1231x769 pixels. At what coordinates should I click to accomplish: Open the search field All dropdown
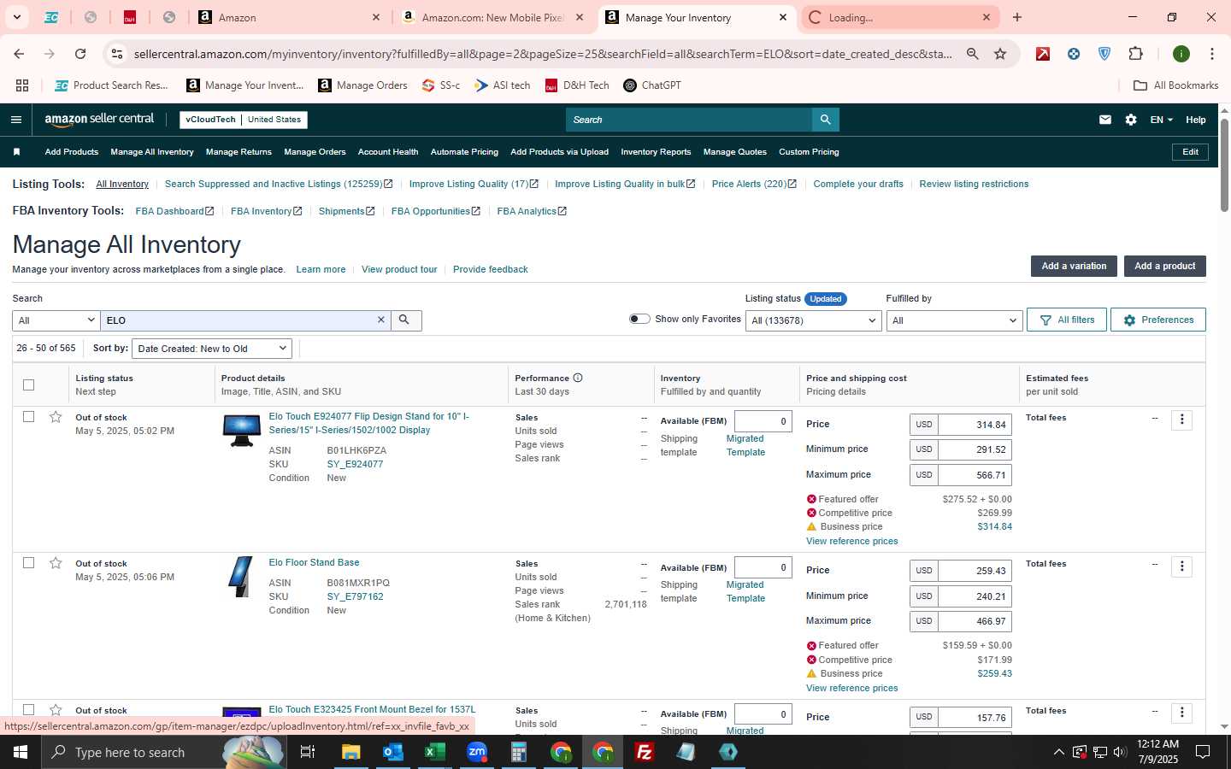56,320
